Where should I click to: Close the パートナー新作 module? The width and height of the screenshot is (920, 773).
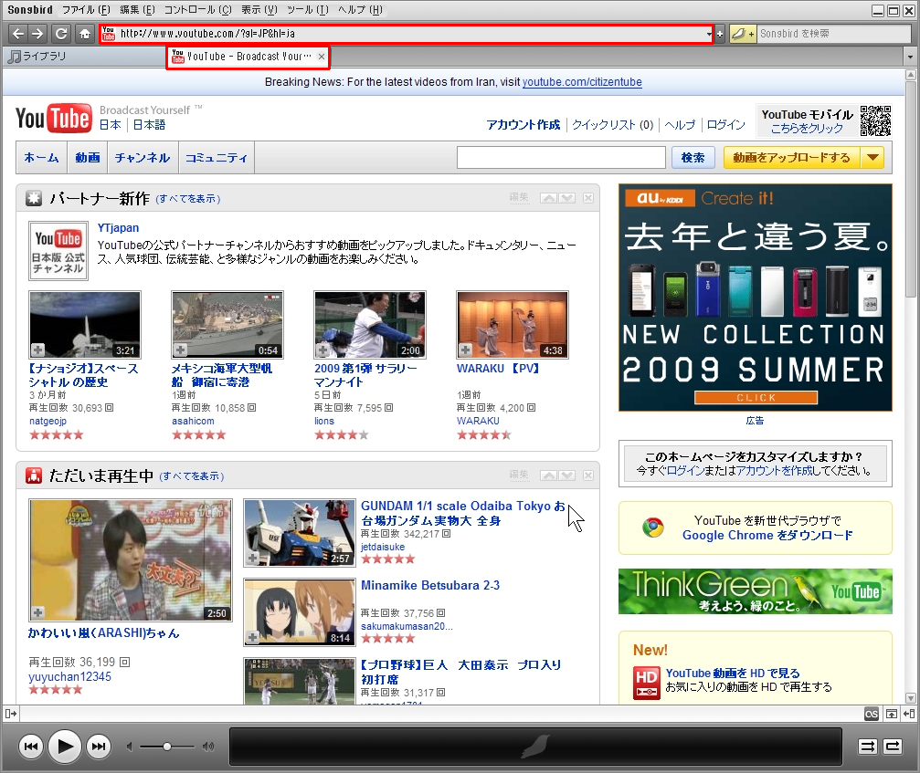pyautogui.click(x=588, y=198)
